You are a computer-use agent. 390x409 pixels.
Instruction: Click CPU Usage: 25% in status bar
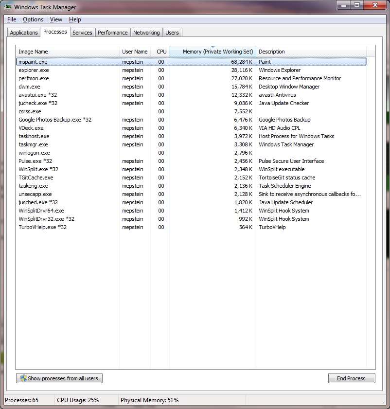point(78,400)
